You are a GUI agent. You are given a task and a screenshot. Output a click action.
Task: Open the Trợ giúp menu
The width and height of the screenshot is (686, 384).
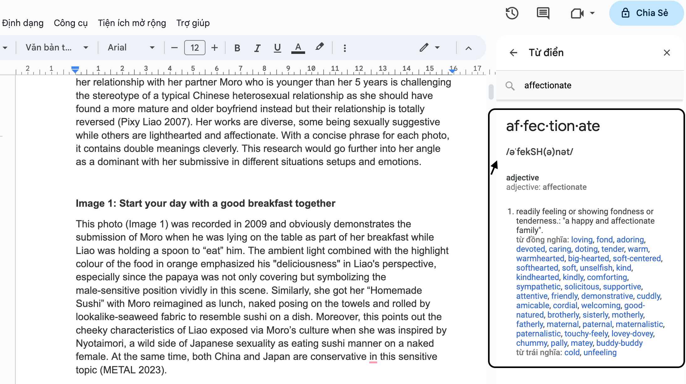[193, 23]
